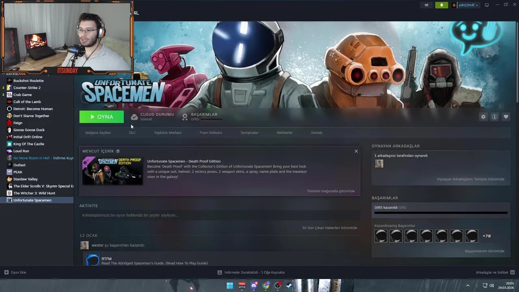
Task: Select Unfortunate Spacemen in library
Action: pos(37,200)
